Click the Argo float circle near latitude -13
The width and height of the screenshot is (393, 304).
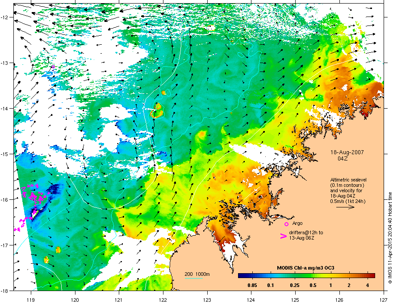(x=53, y=67)
